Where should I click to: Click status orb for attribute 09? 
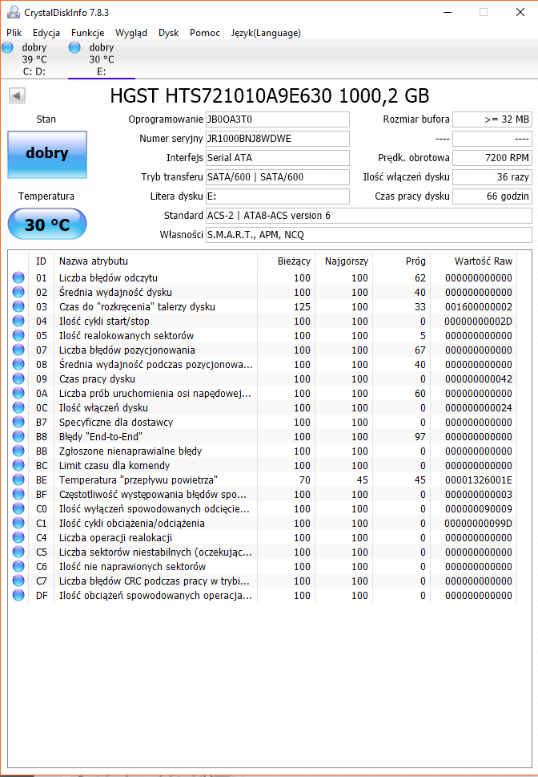18,378
